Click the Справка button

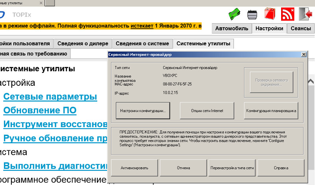[x=281, y=168]
